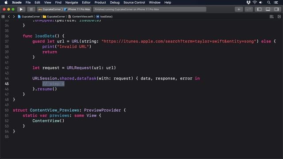Click the 'else' keyword on line 37
The width and height of the screenshot is (283, 159).
[x=266, y=41]
